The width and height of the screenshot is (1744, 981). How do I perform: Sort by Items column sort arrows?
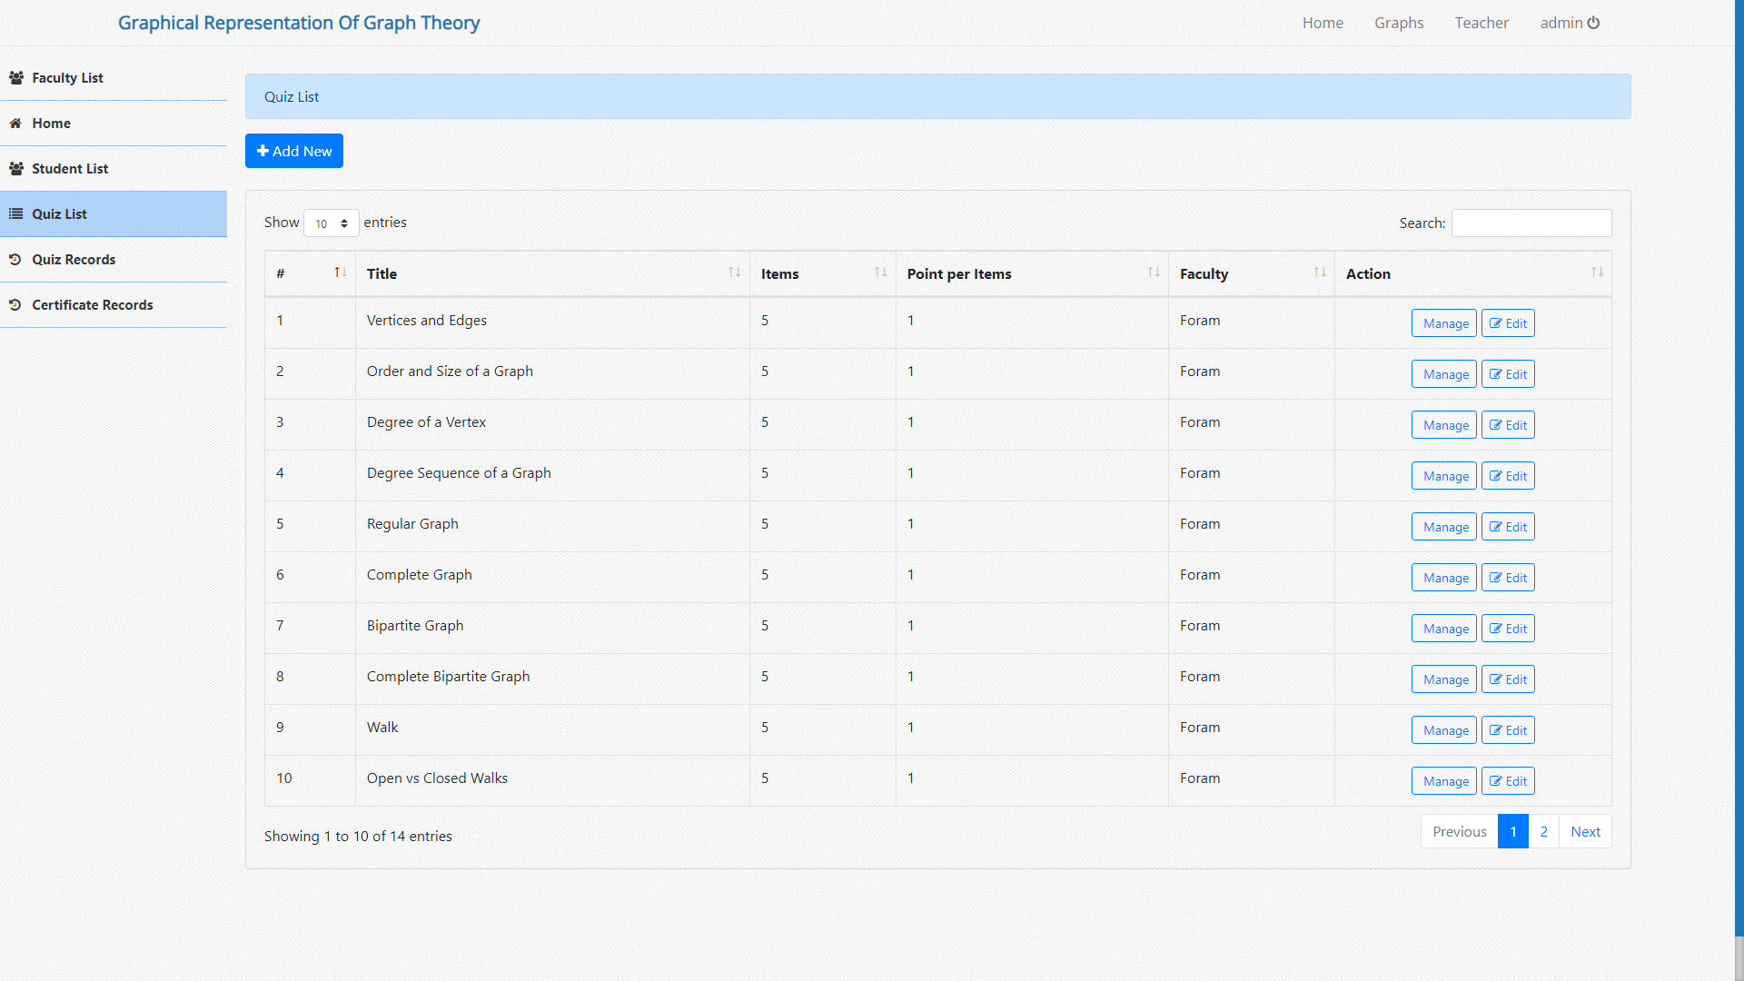pos(880,272)
